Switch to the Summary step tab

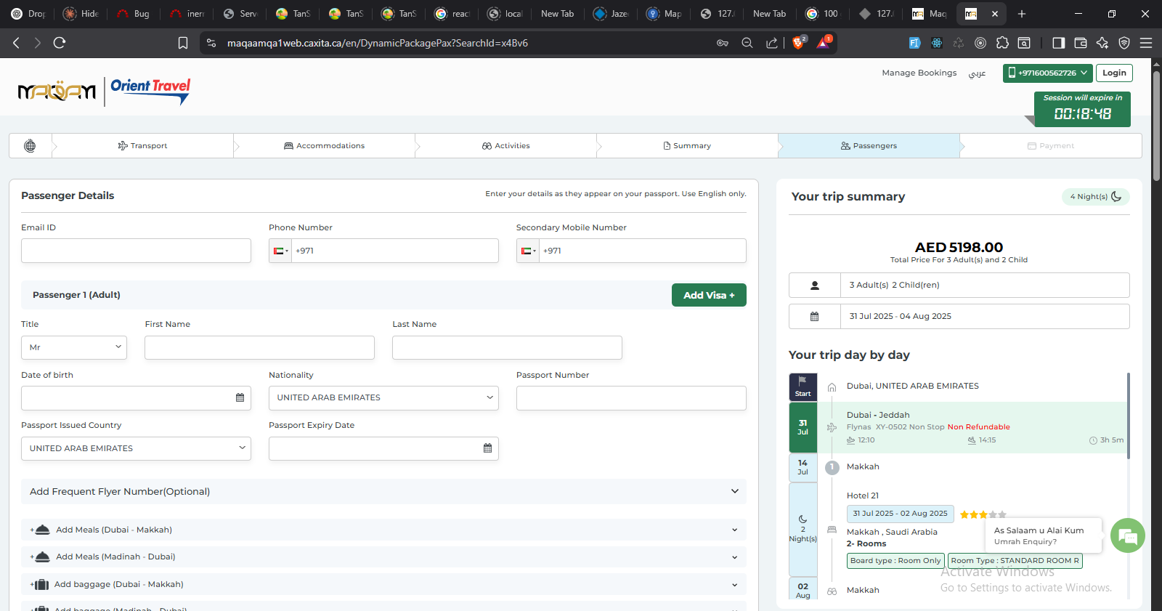tap(687, 146)
